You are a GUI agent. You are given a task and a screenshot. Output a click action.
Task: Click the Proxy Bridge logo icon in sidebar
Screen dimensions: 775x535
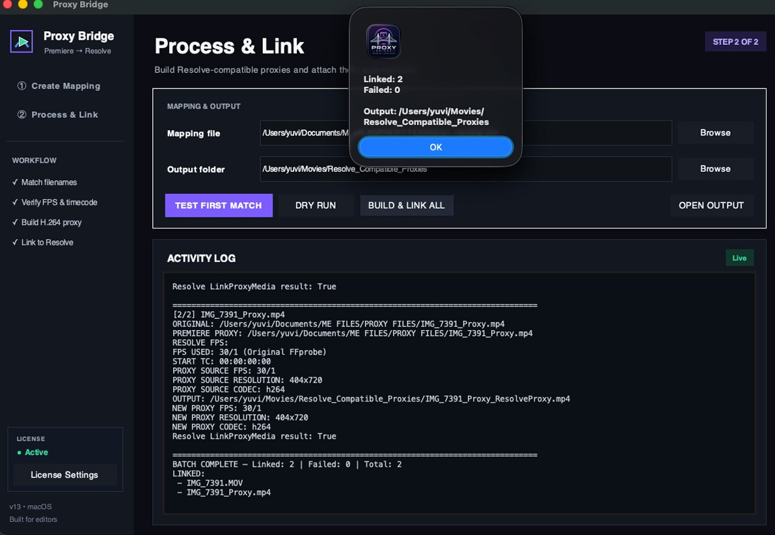point(21,42)
